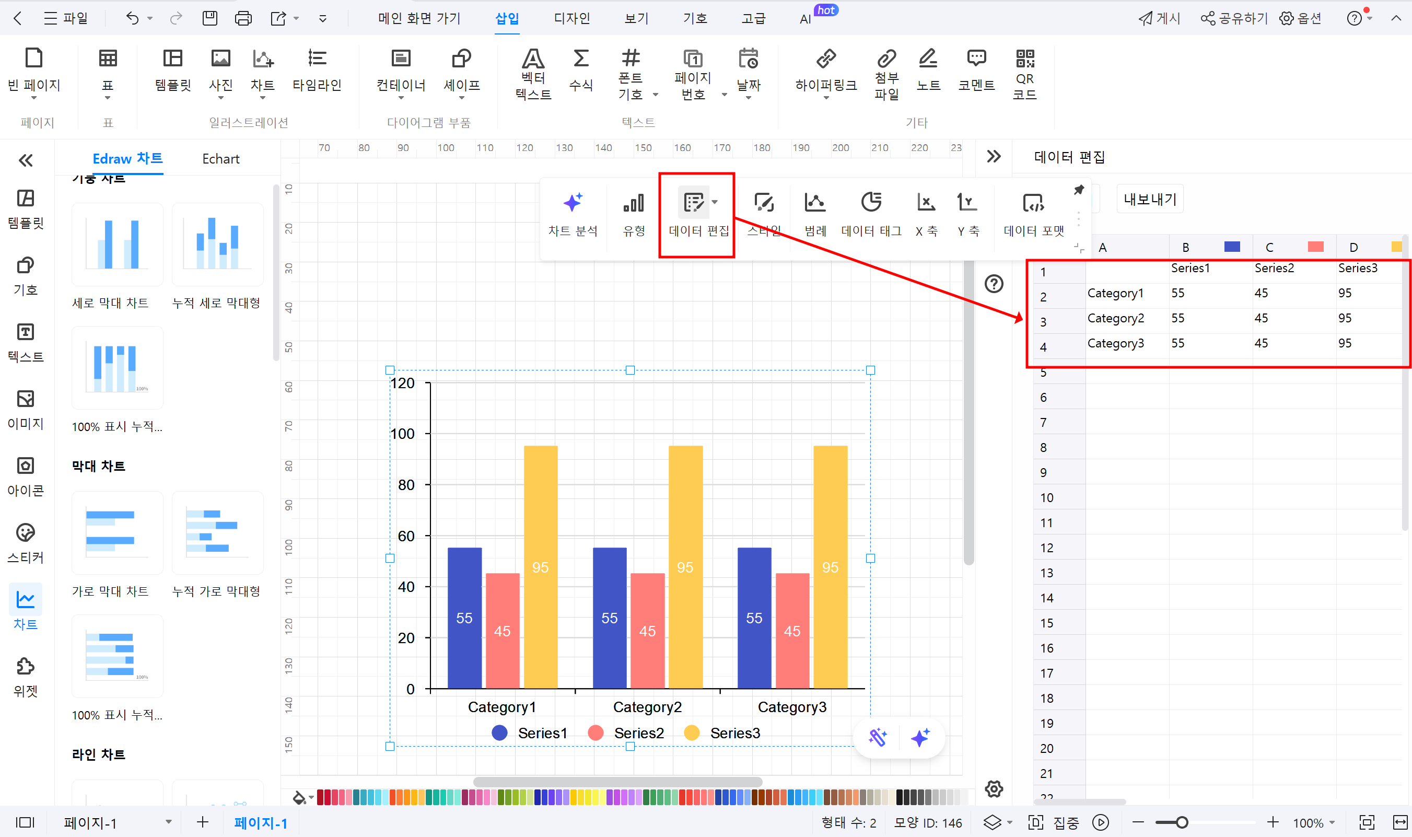
Task: Add a new page with plus button
Action: (203, 822)
